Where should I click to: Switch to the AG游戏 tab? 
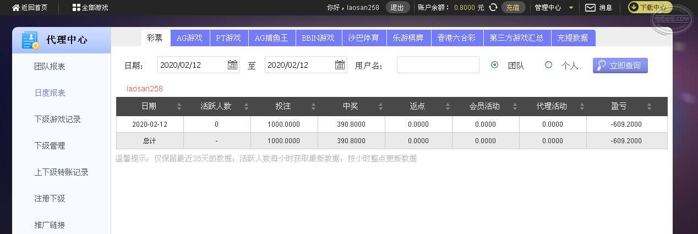tap(189, 37)
